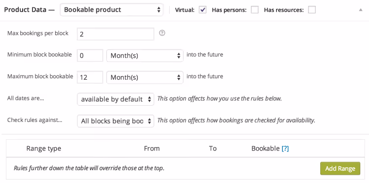Focus the Max bookings per block field
Image resolution: width=369 pixels, height=183 pixels.
[x=116, y=34]
